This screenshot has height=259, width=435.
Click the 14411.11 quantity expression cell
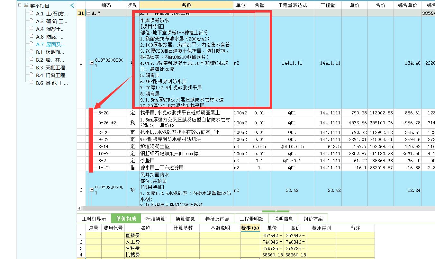[x=293, y=63]
